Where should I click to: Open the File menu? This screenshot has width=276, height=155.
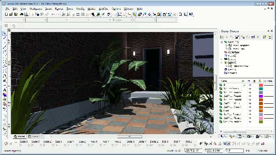click(x=7, y=8)
